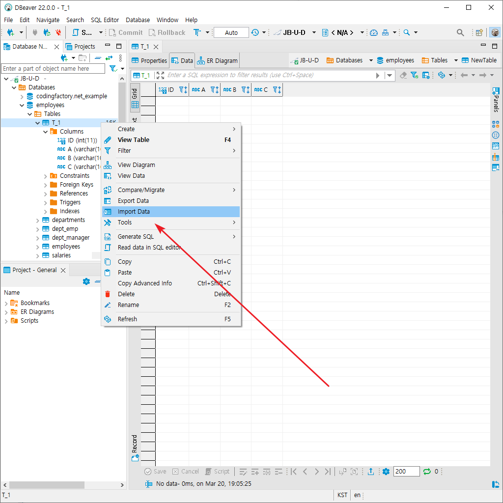The width and height of the screenshot is (503, 503).
Task: Close the T_1 editor tab
Action: [x=156, y=47]
